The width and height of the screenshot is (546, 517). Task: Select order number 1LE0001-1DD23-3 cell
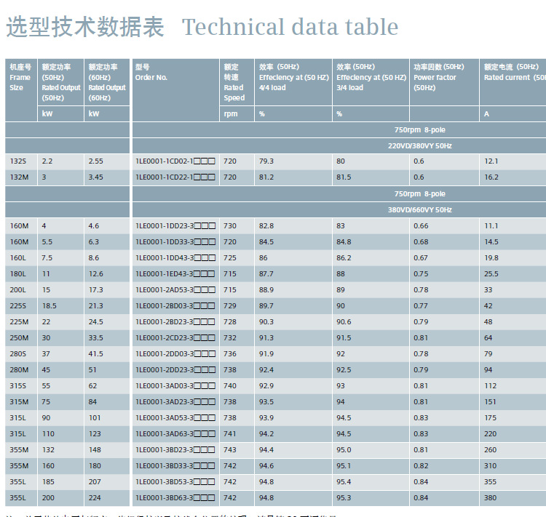(x=176, y=226)
